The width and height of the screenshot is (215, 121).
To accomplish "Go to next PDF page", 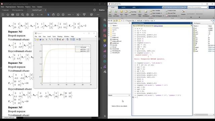I will pyautogui.click(x=32, y=14).
